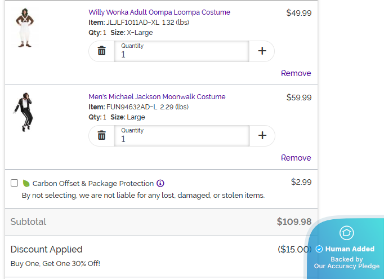Open Willy Wonka Adult Oompa Loompa Costume link

tap(159, 12)
